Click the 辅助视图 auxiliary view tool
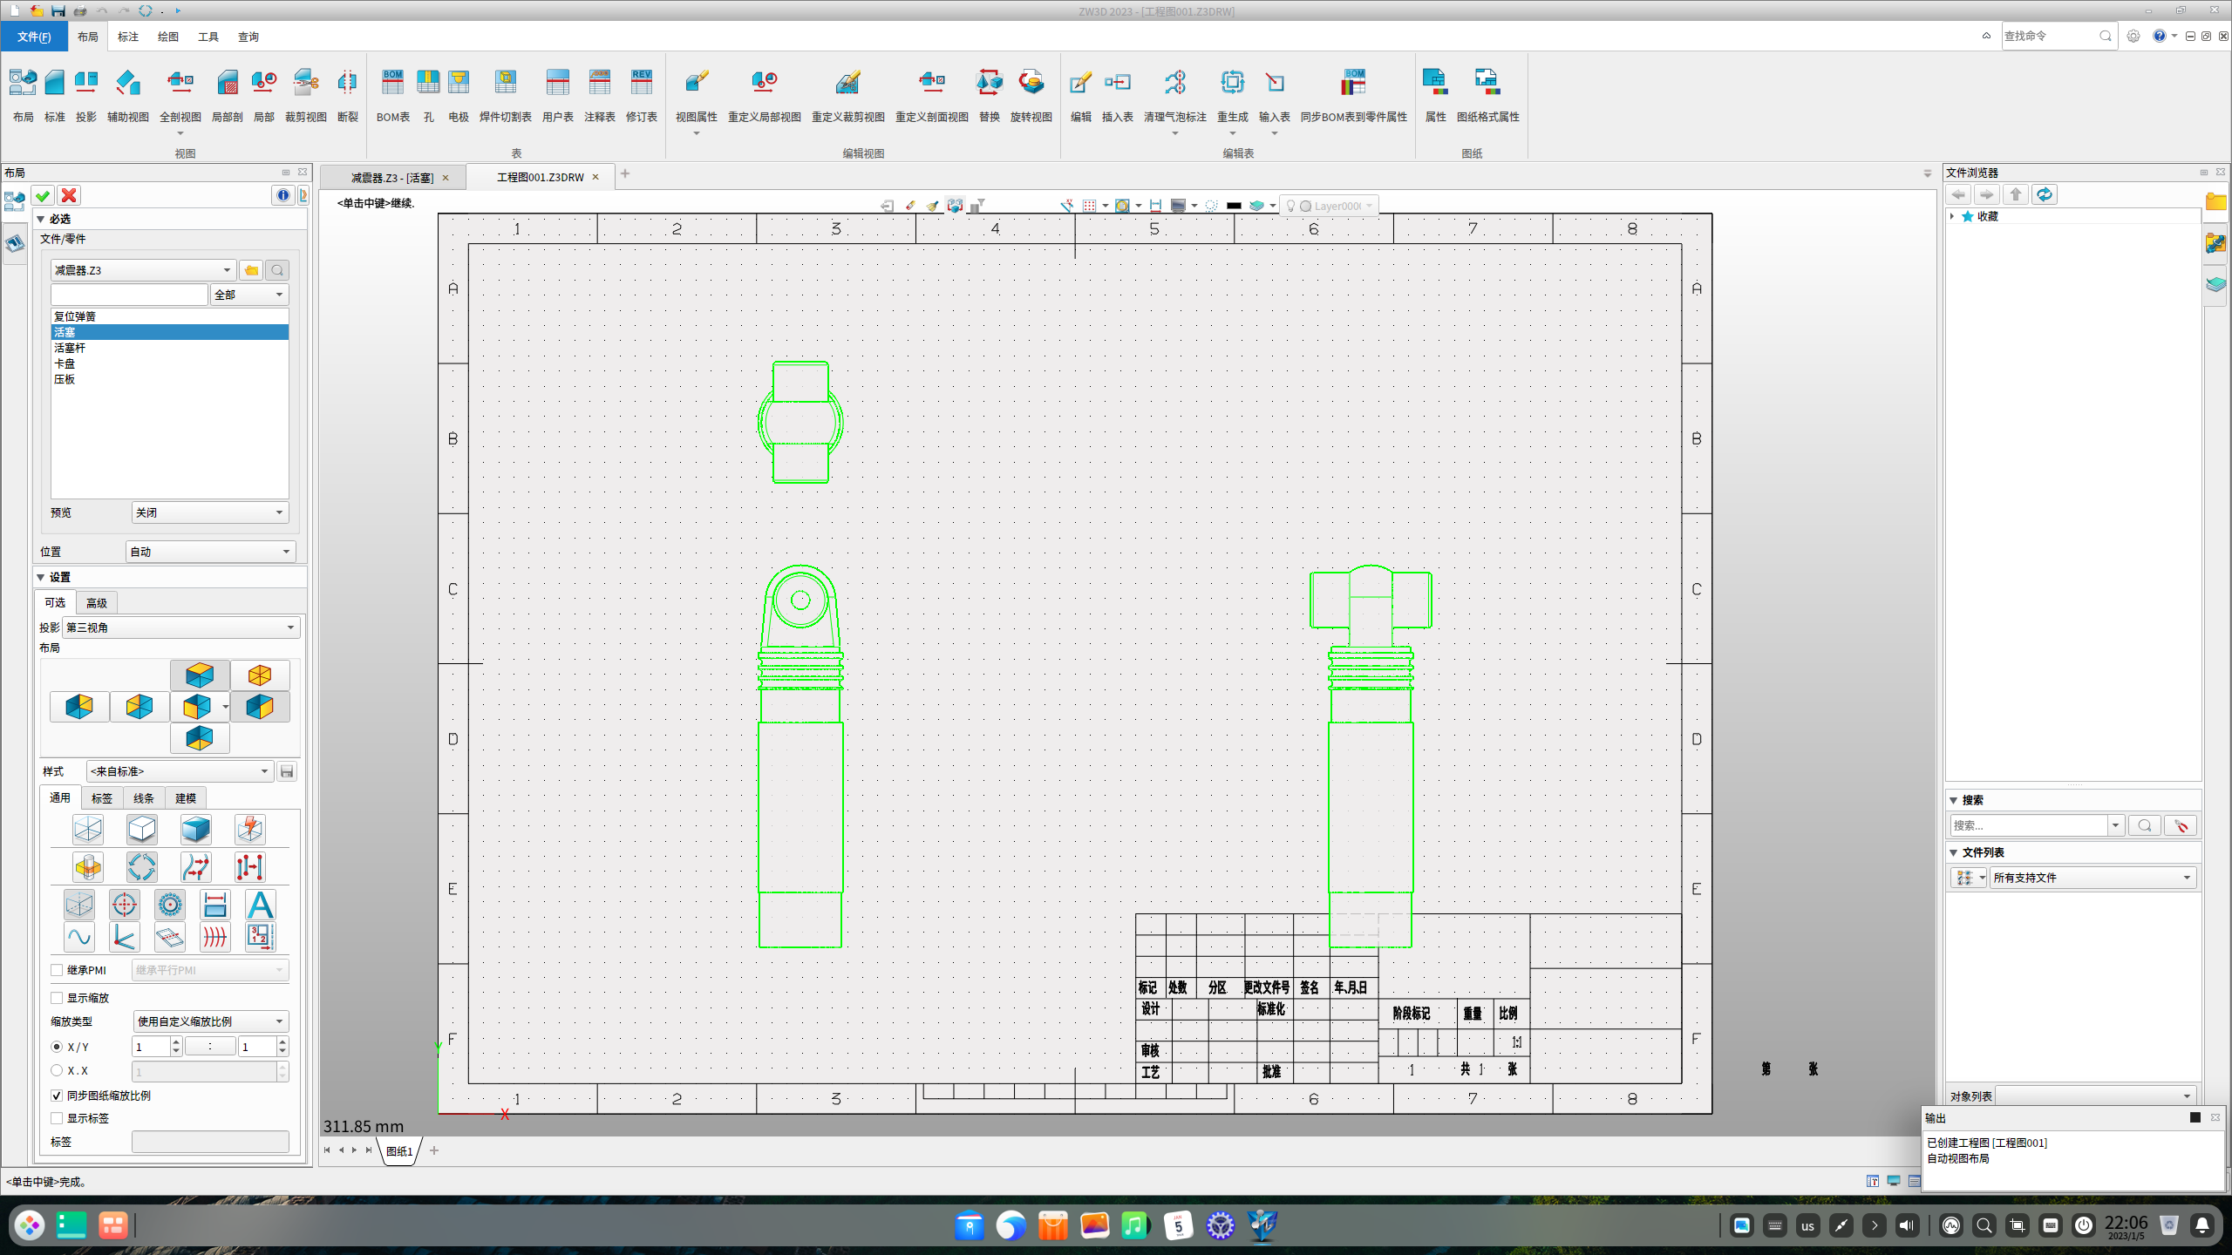This screenshot has width=2232, height=1255. point(127,93)
